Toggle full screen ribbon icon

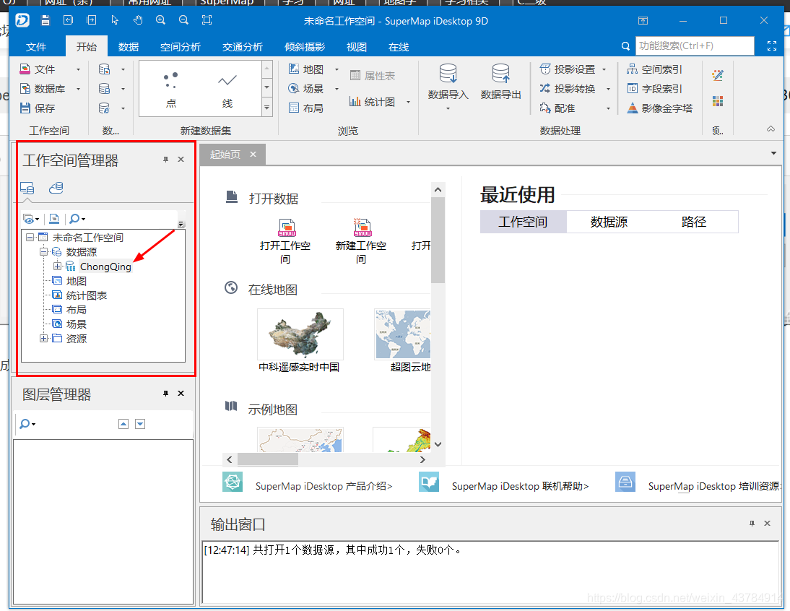[772, 45]
